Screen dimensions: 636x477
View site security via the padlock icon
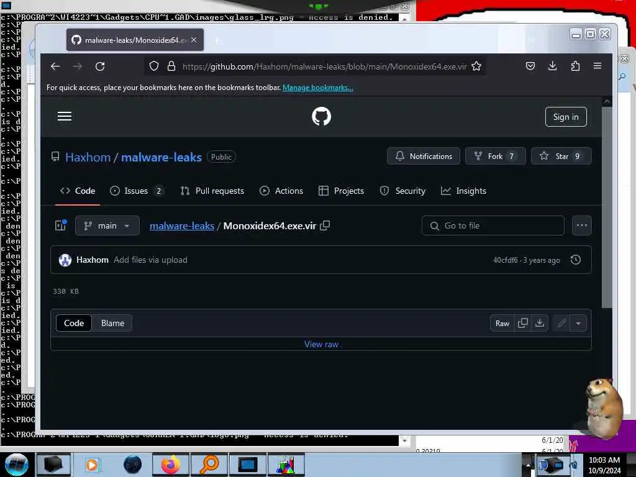point(171,66)
